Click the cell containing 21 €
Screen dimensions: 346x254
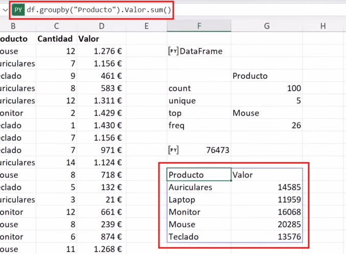(102, 200)
